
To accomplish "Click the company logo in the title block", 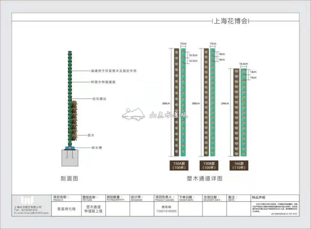I will 27,201.
